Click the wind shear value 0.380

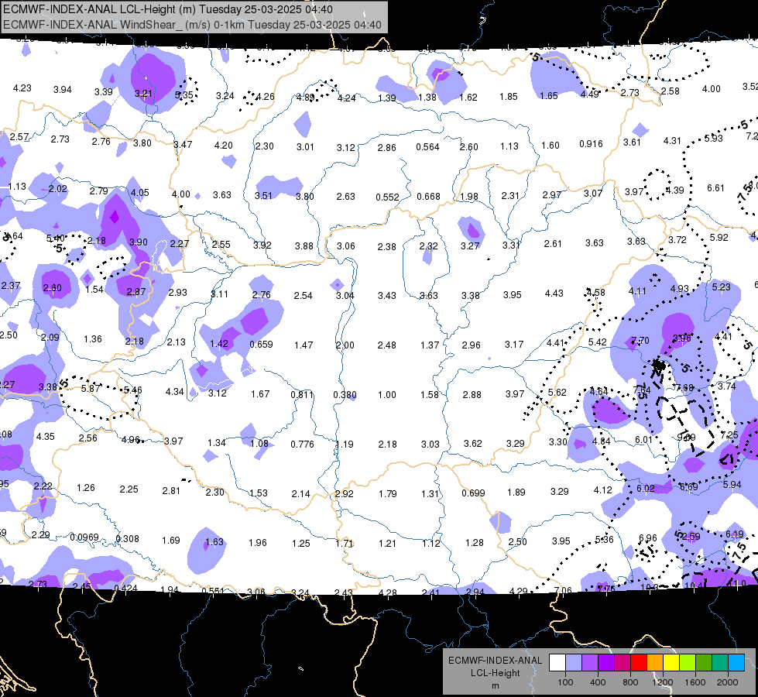pyautogui.click(x=345, y=395)
